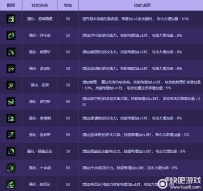Select the description 增加[疾风斩]攻击力
The width and height of the screenshot is (203, 191).
point(128,184)
